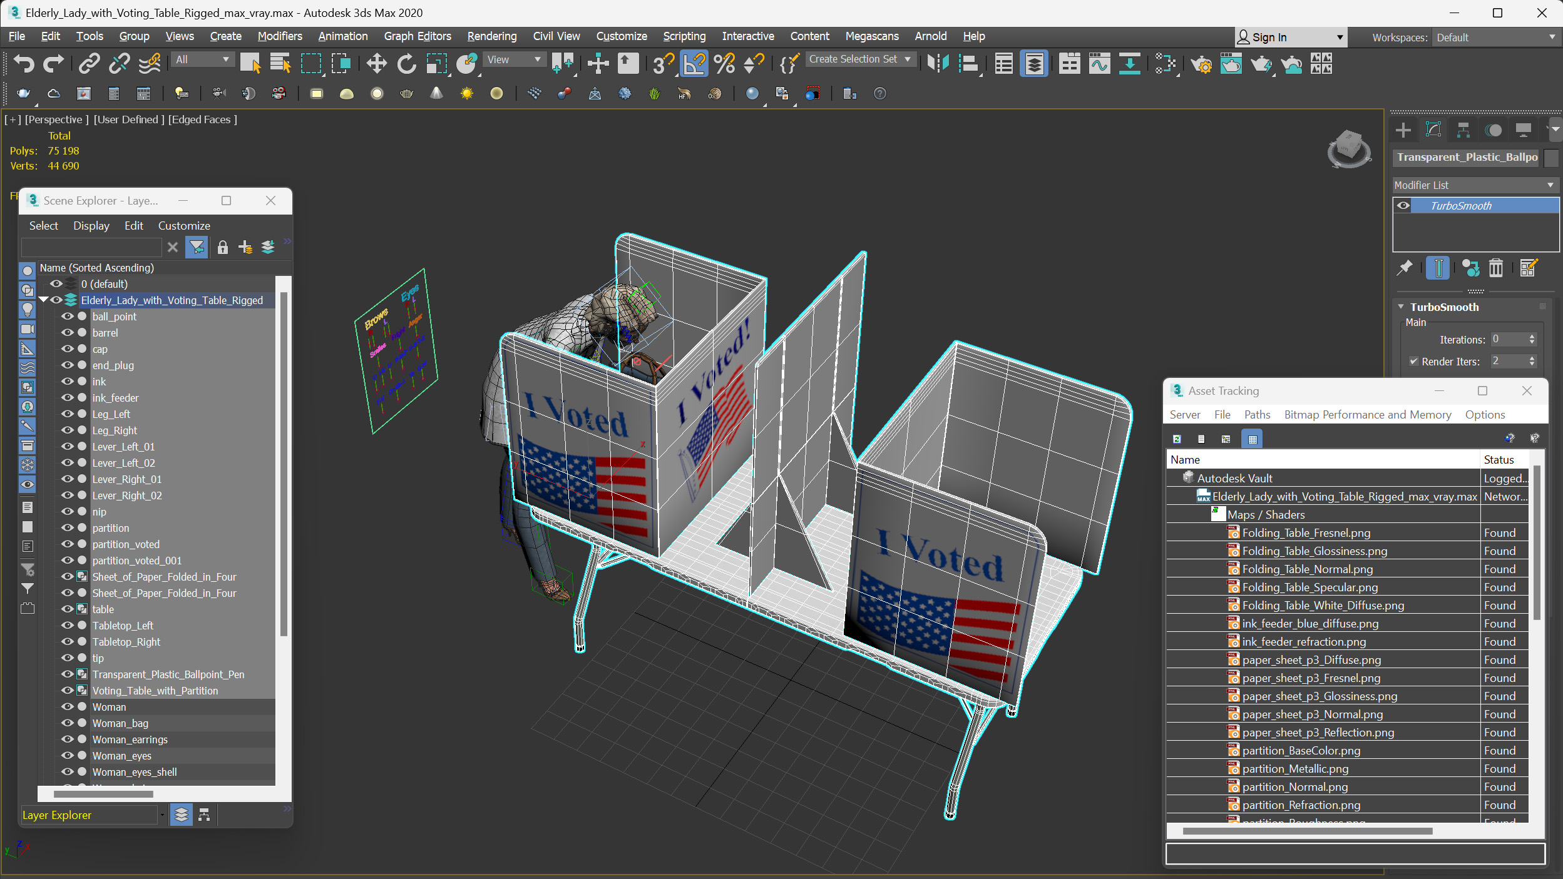The image size is (1563, 879).
Task: Click the Redo arrow icon
Action: 53,63
